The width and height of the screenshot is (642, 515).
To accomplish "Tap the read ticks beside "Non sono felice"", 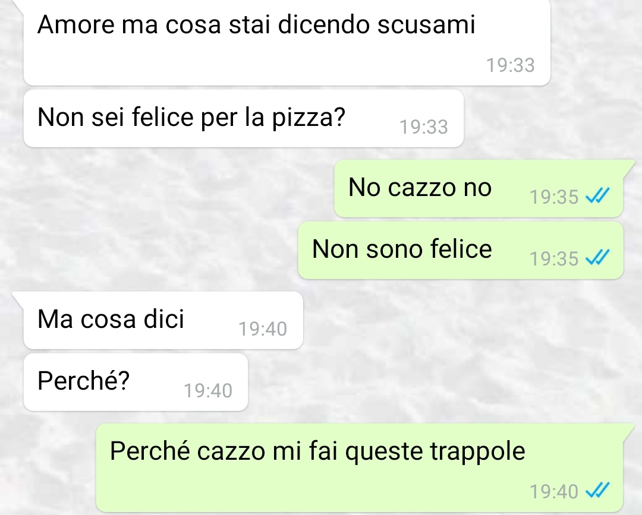I will click(597, 257).
